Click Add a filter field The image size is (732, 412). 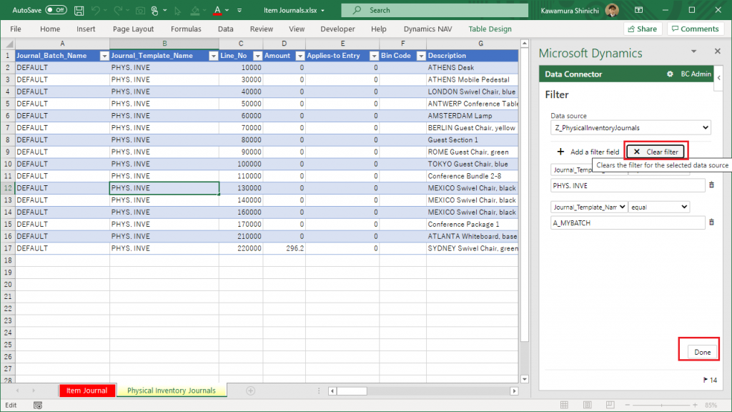[588, 152]
